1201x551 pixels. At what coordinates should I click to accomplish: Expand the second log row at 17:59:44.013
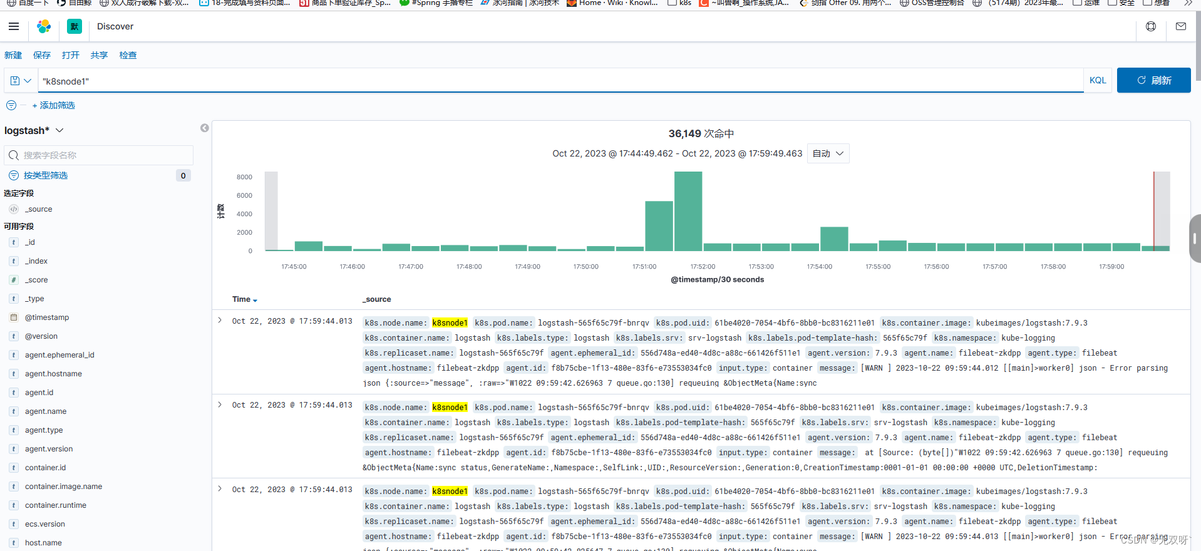(220, 404)
